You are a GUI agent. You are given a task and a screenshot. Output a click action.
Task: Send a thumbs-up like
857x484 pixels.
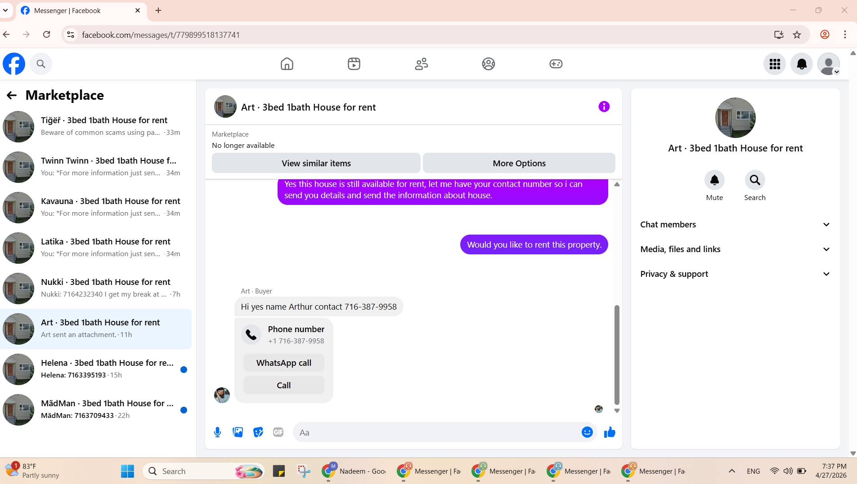610,432
